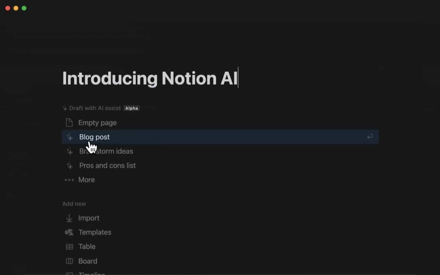Viewport: 440px width, 275px height.
Task: Click the Import text label
Action: (89, 218)
